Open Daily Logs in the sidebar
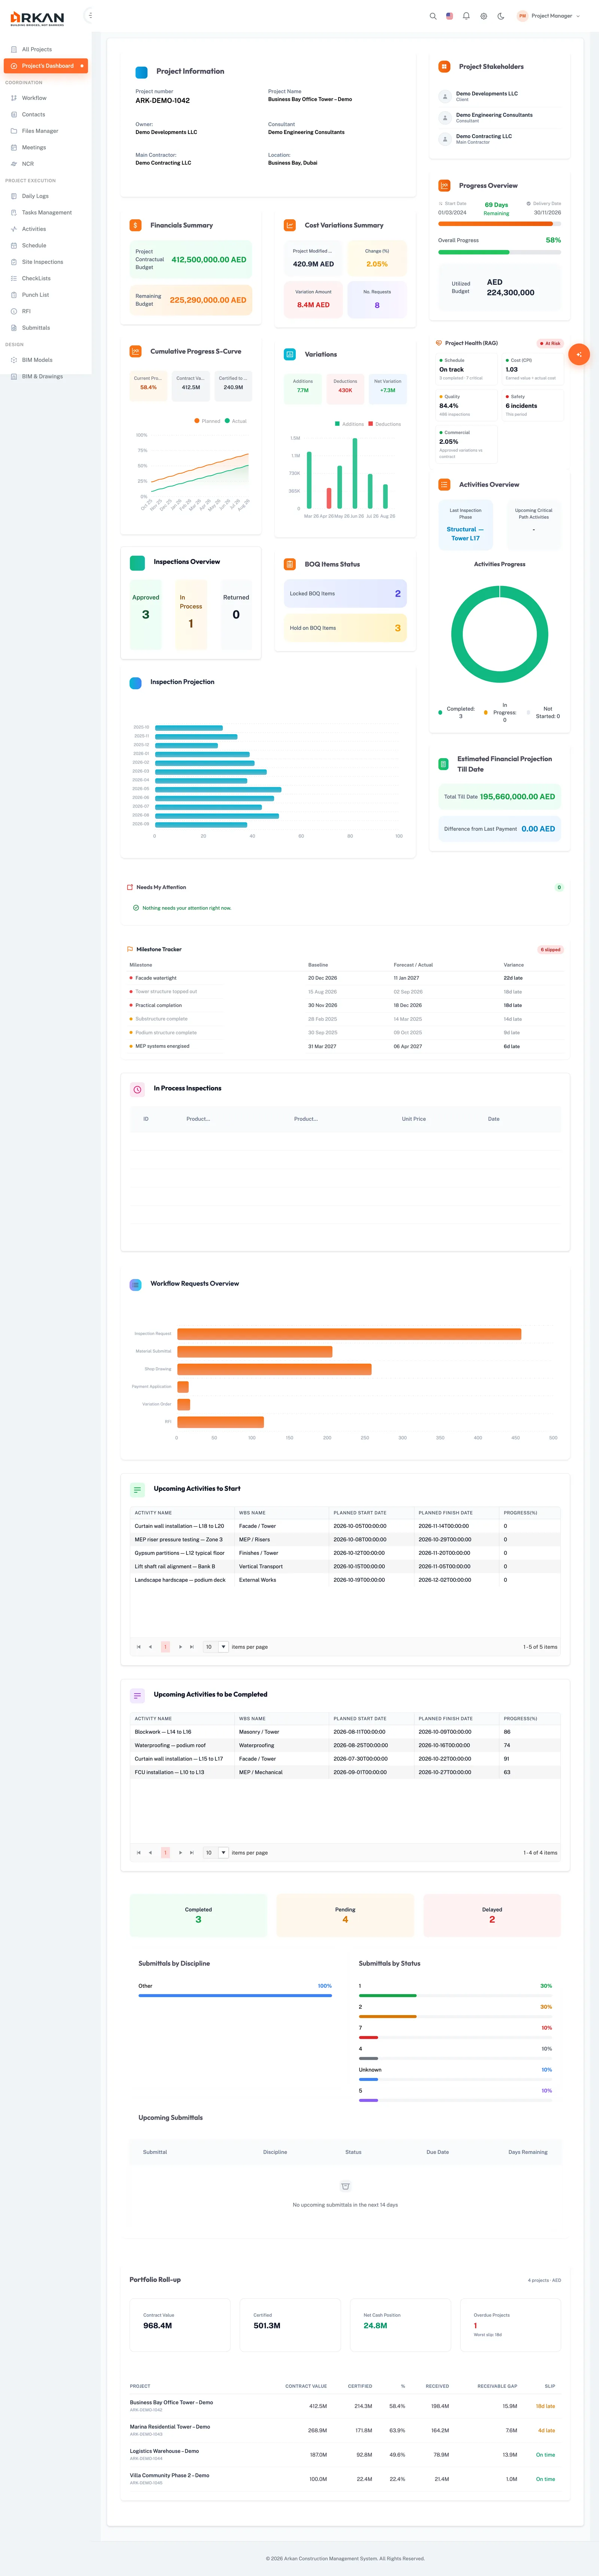This screenshot has width=599, height=2576. point(46,196)
